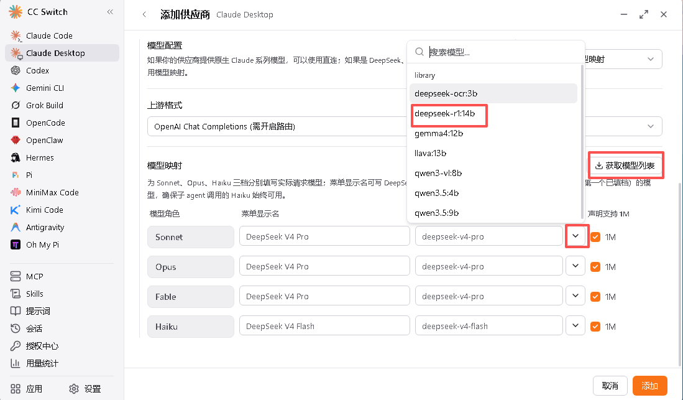Image resolution: width=683 pixels, height=400 pixels.
Task: Click the 取消 cancel button
Action: point(610,386)
